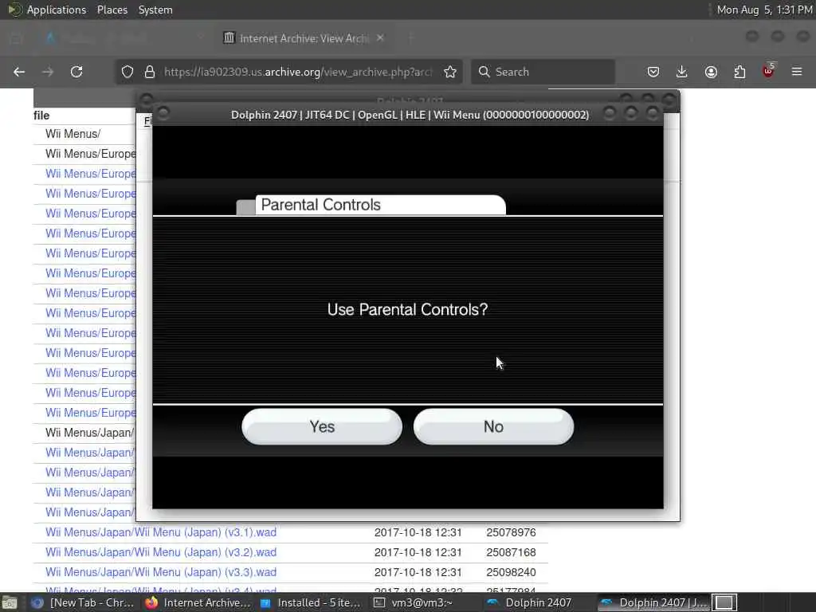Screen dimensions: 816x612
Task: Switch to vm3@vm3 terminal taskbar item
Action: point(414,602)
